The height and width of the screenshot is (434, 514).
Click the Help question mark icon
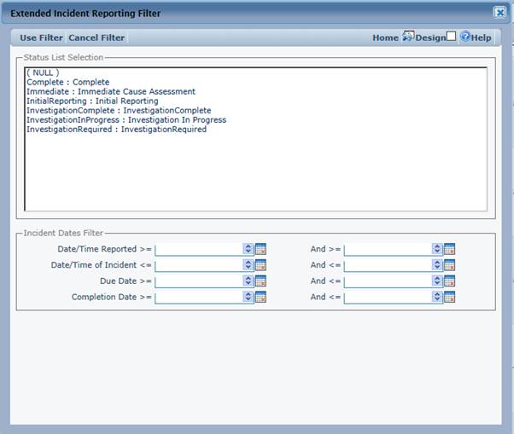pyautogui.click(x=465, y=38)
